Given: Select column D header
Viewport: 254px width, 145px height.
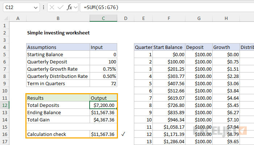Looking at the screenshot, I should click(x=126, y=18).
